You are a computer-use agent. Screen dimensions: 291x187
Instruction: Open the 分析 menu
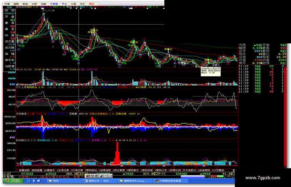click(34, 4)
